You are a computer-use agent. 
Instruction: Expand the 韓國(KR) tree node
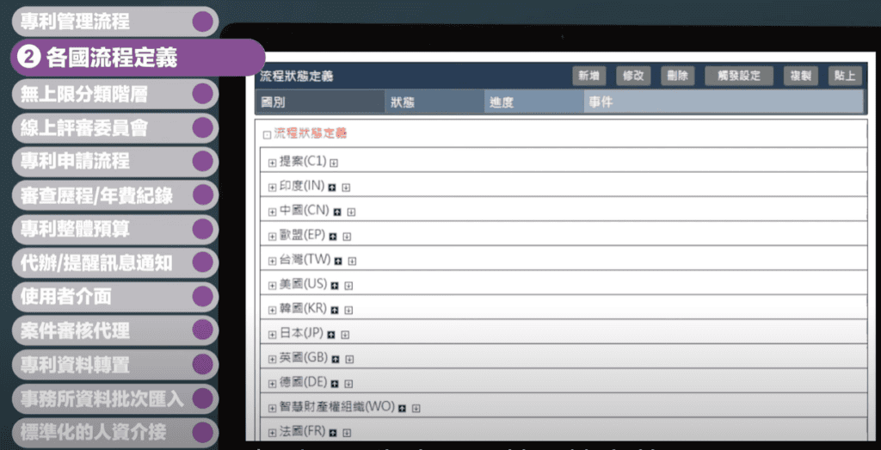coord(272,310)
